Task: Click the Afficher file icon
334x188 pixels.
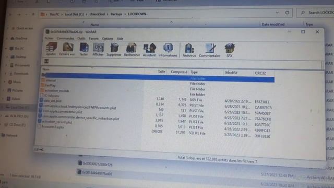Action: pos(98,49)
